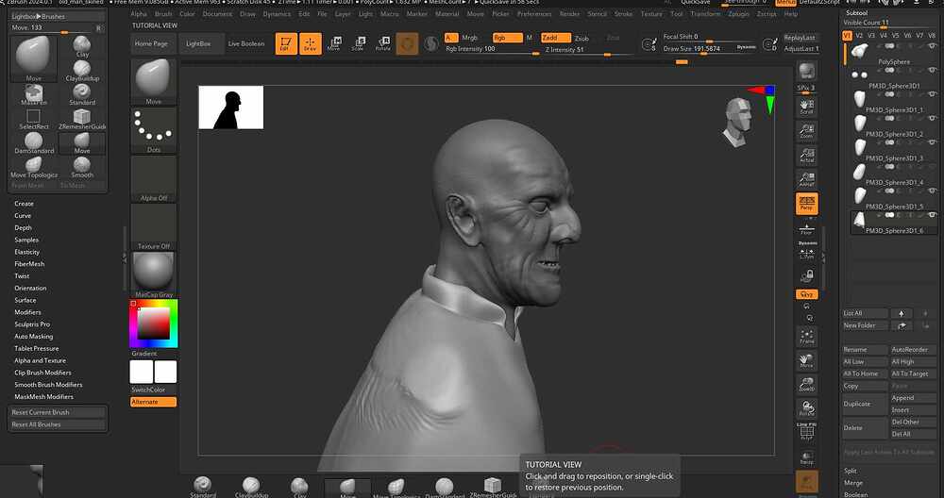This screenshot has width=944, height=498.
Task: Toggle the Zadd mode button
Action: 556,38
